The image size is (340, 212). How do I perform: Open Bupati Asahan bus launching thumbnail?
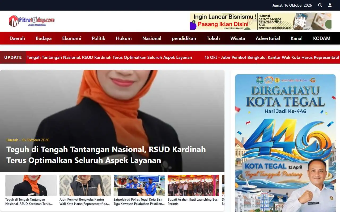click(x=193, y=185)
